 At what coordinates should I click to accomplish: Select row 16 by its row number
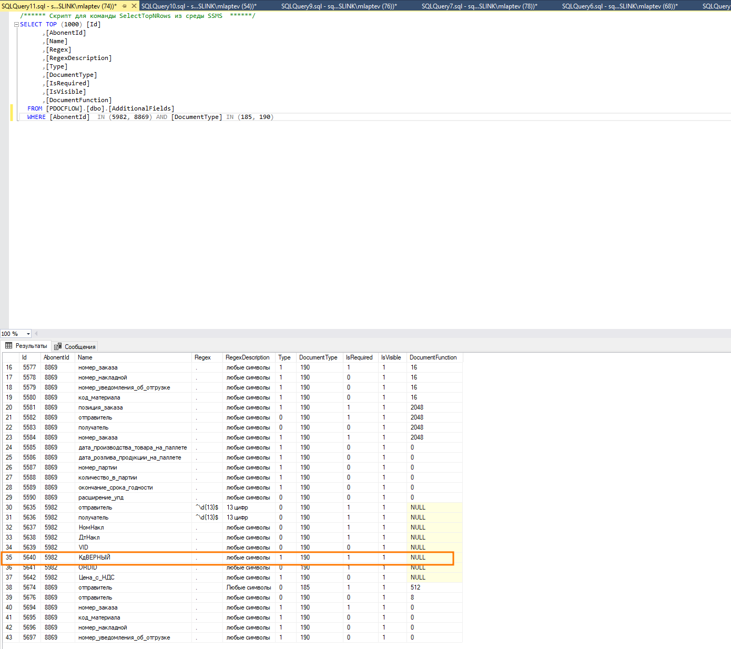click(x=9, y=367)
